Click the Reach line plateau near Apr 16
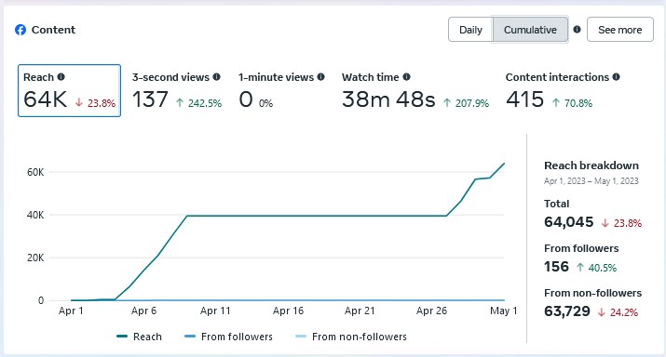Screen dimensions: 666x357 288,216
